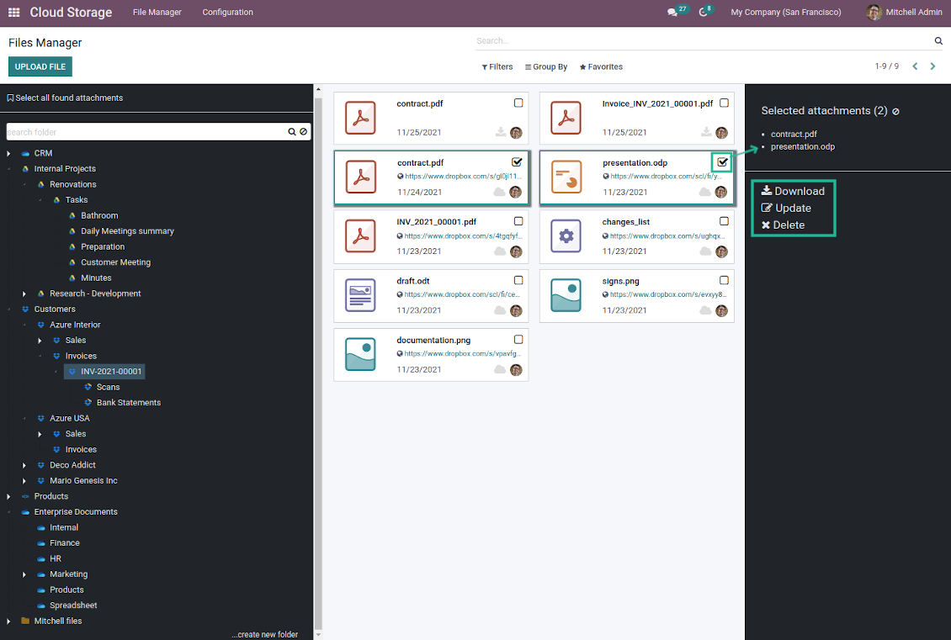Click the create new folder link
The width and height of the screenshot is (951, 640).
[x=264, y=635]
